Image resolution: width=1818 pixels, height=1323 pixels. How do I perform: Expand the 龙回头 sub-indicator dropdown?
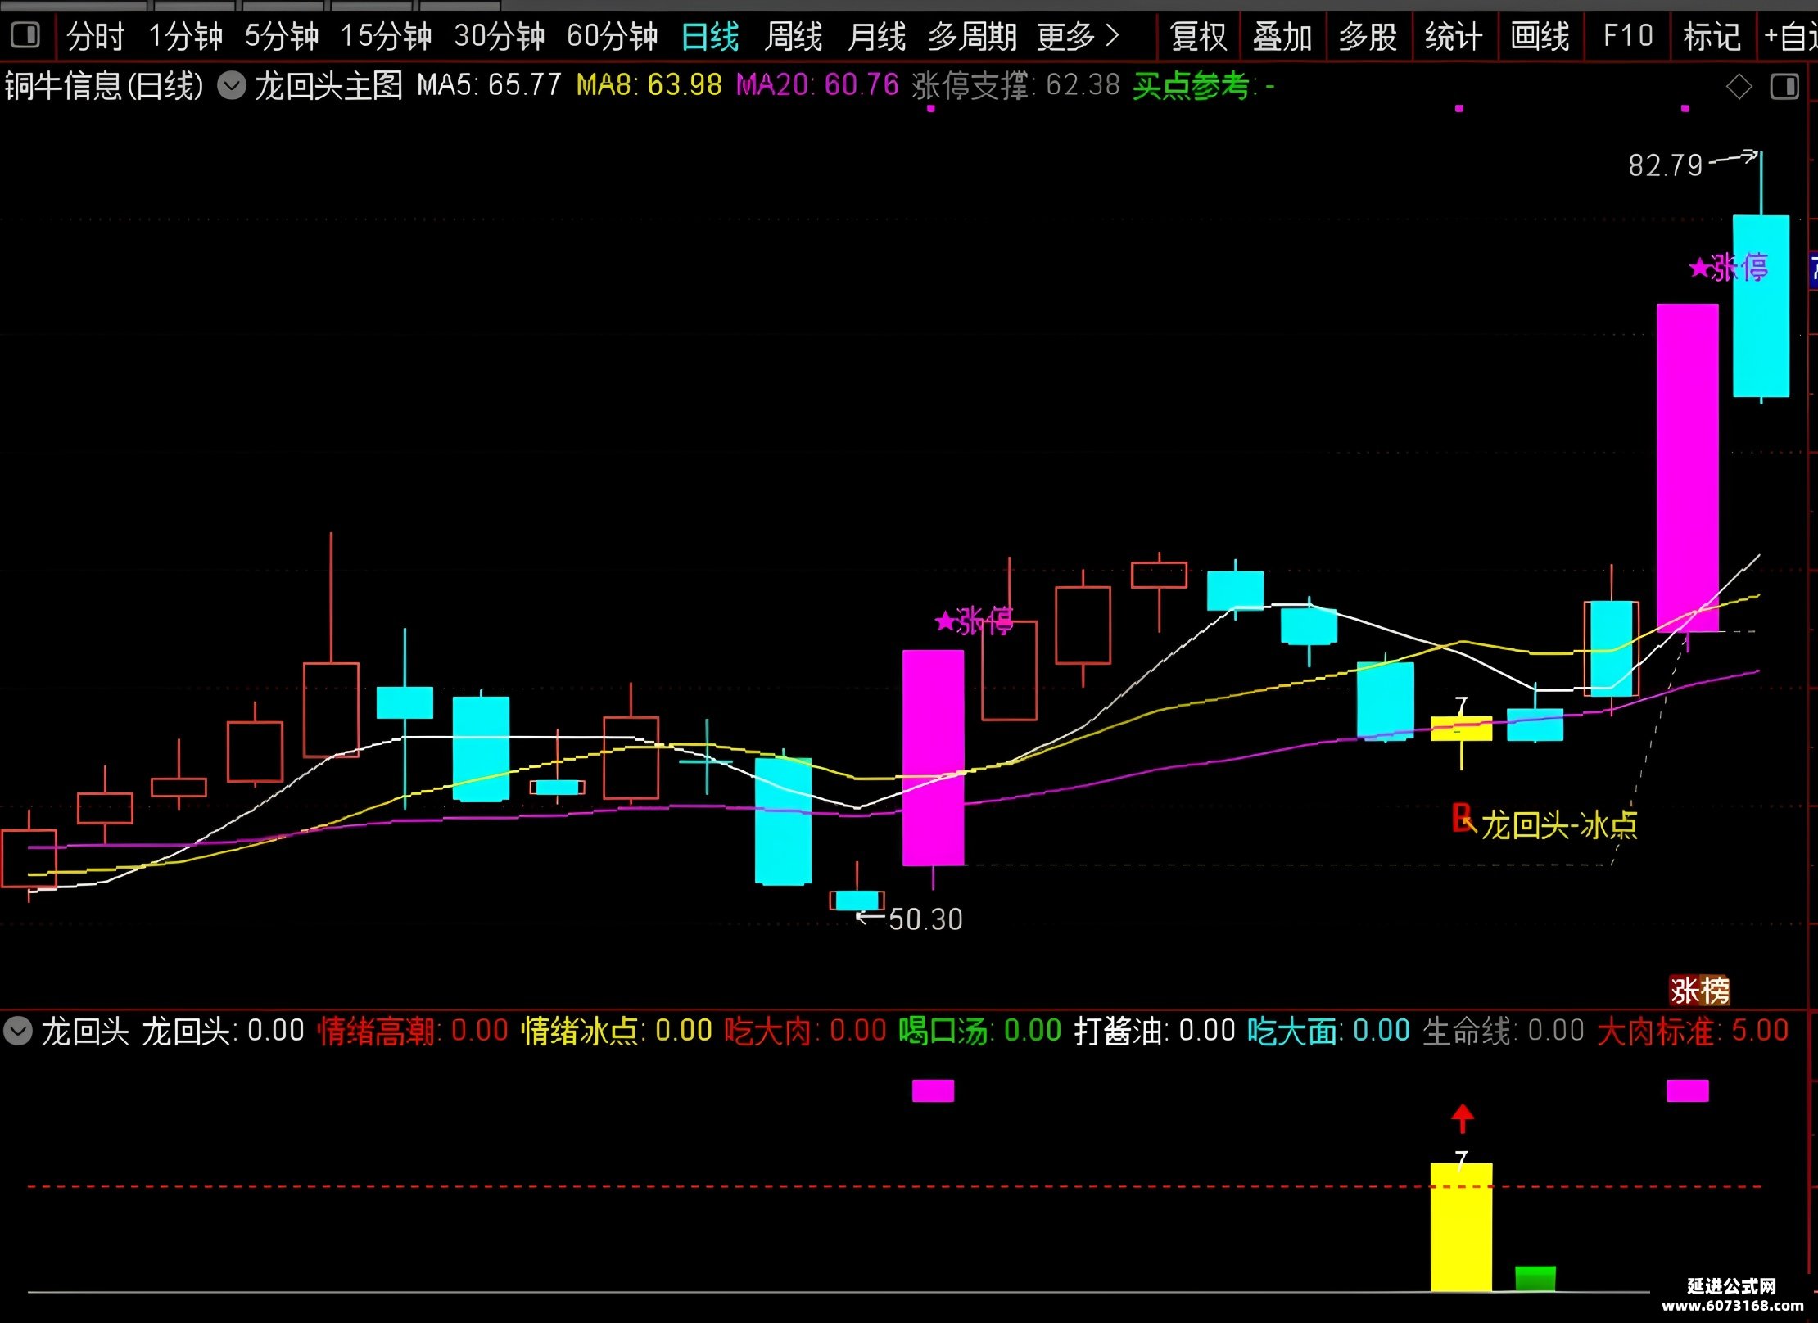17,1031
